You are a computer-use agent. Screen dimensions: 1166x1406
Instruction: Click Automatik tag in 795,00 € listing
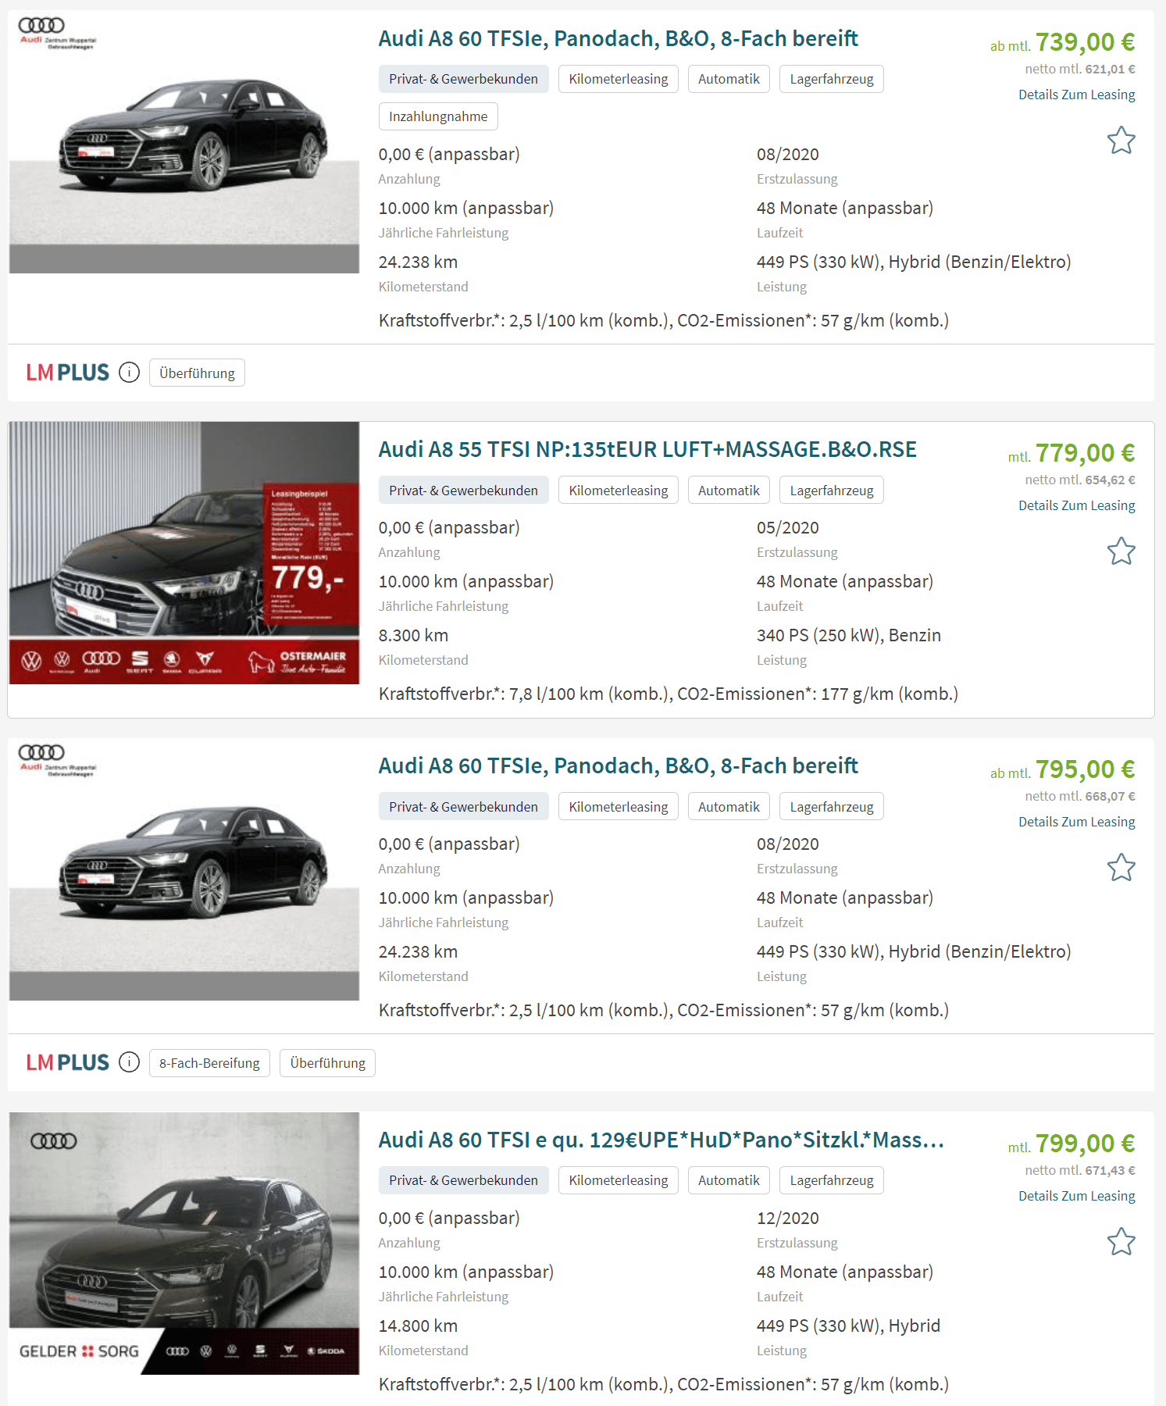point(729,806)
